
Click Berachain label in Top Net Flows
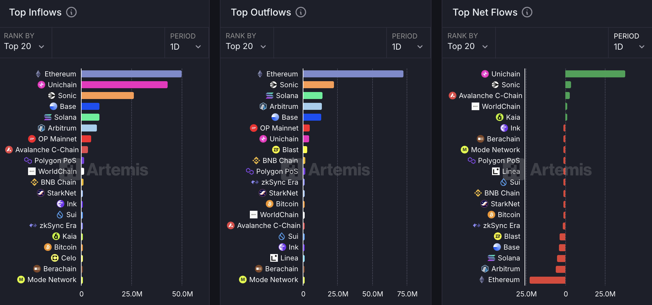pos(503,139)
